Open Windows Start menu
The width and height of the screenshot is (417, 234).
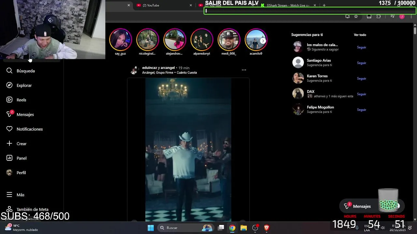pos(151,228)
